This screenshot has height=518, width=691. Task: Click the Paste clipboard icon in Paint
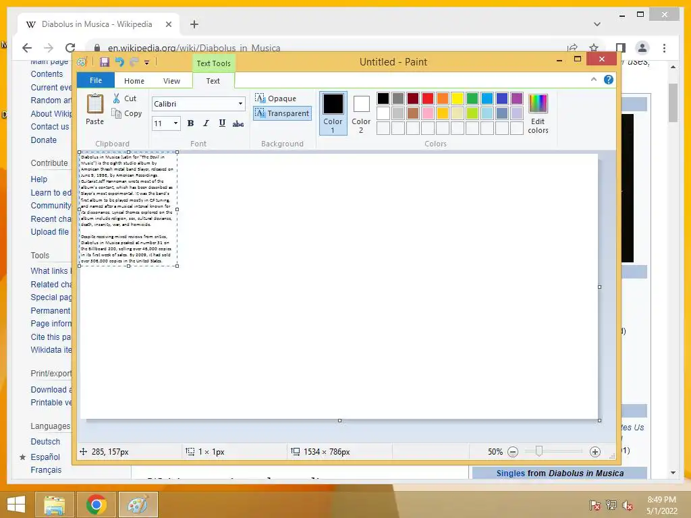pyautogui.click(x=94, y=105)
